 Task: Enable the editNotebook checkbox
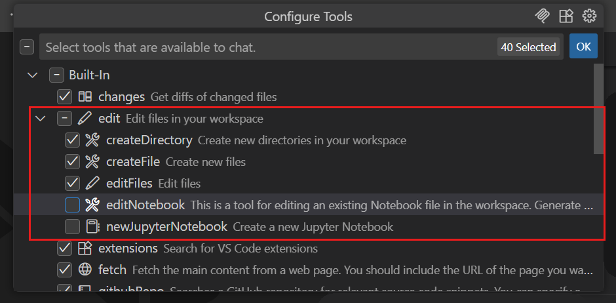click(72, 205)
